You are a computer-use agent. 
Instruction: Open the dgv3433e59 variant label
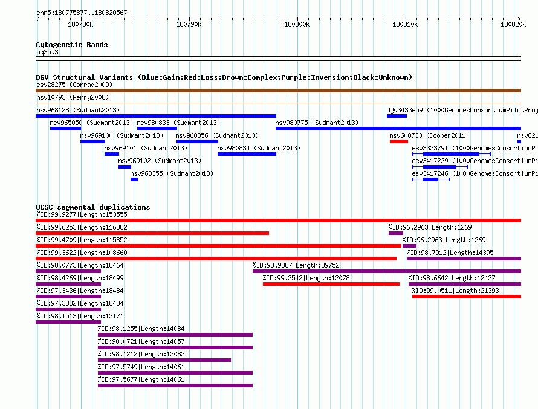click(462, 110)
